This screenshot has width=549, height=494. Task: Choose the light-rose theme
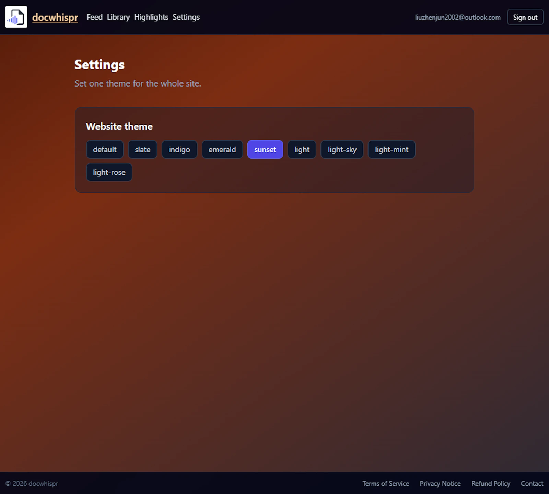coord(109,172)
